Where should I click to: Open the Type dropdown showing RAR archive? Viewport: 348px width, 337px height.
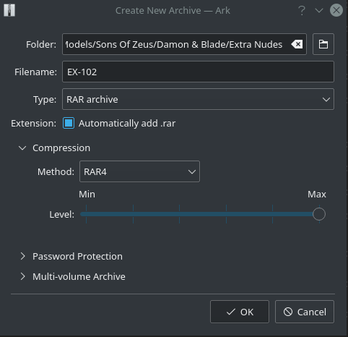pos(198,99)
